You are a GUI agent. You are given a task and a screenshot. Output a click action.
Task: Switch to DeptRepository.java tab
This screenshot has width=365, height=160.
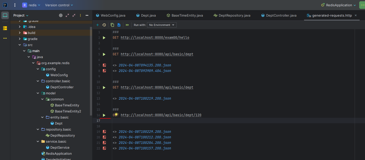[x=232, y=15]
